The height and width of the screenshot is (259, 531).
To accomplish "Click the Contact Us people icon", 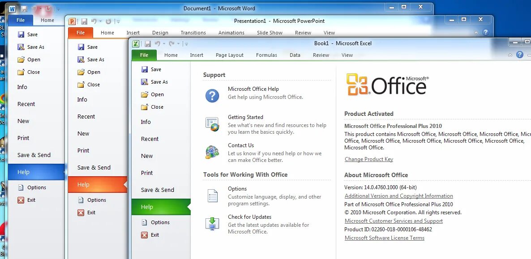I will click(x=212, y=152).
